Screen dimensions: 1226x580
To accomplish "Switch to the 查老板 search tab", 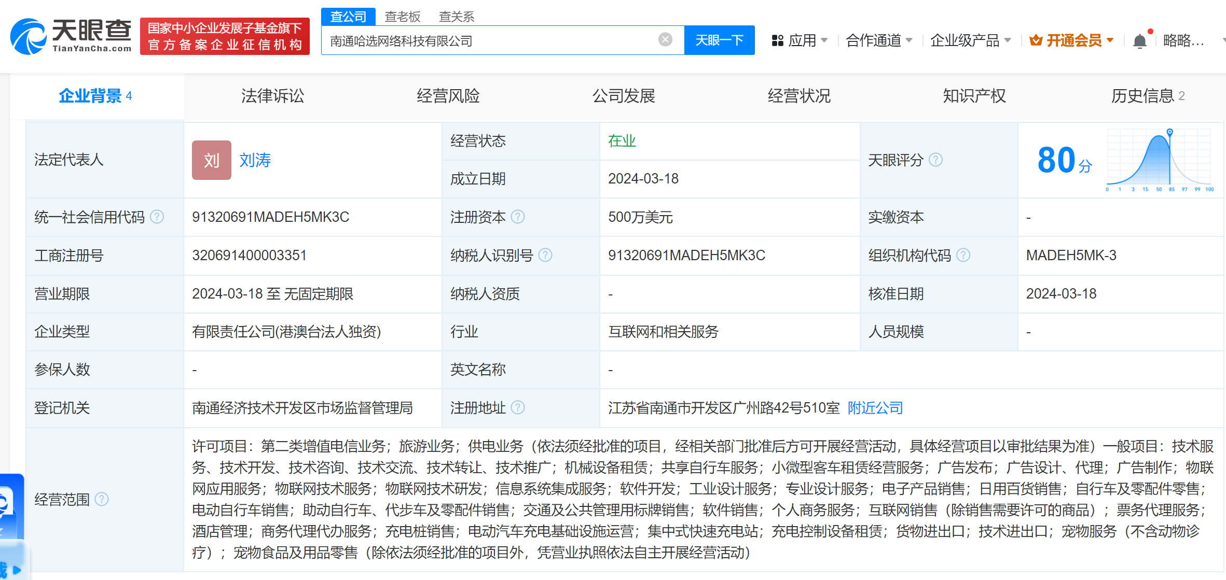I will [402, 17].
